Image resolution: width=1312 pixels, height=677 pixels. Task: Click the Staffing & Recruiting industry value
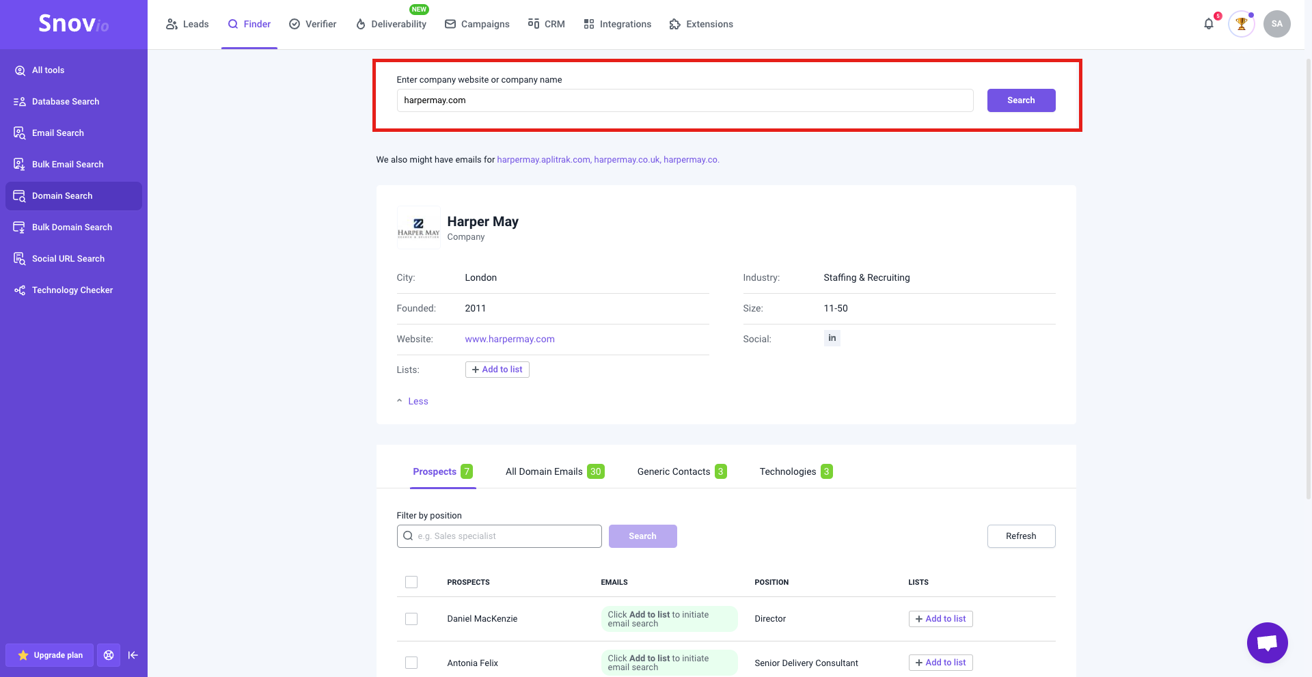point(866,277)
